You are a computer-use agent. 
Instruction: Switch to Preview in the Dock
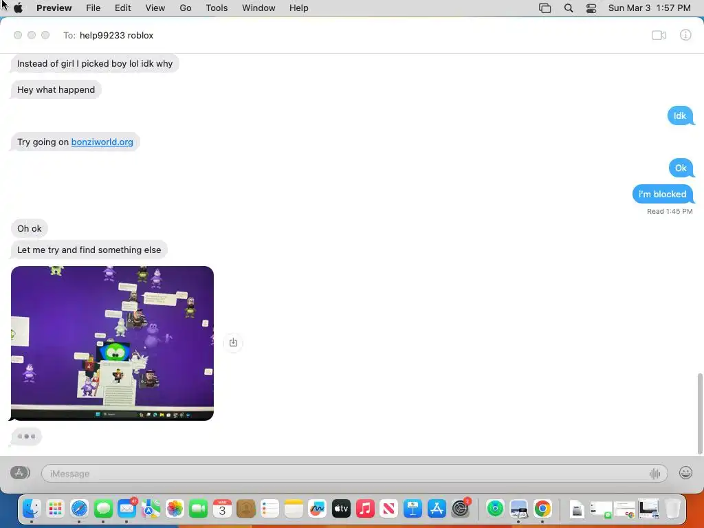(x=518, y=509)
